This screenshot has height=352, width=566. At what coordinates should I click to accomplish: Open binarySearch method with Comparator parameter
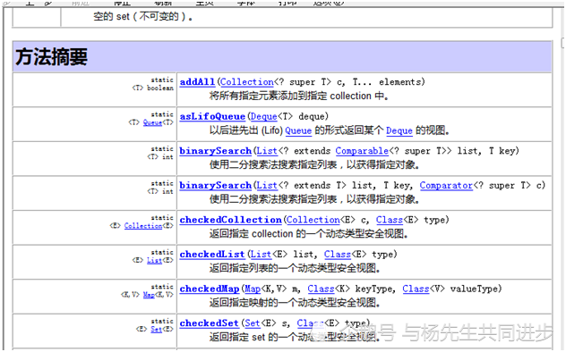coord(216,186)
